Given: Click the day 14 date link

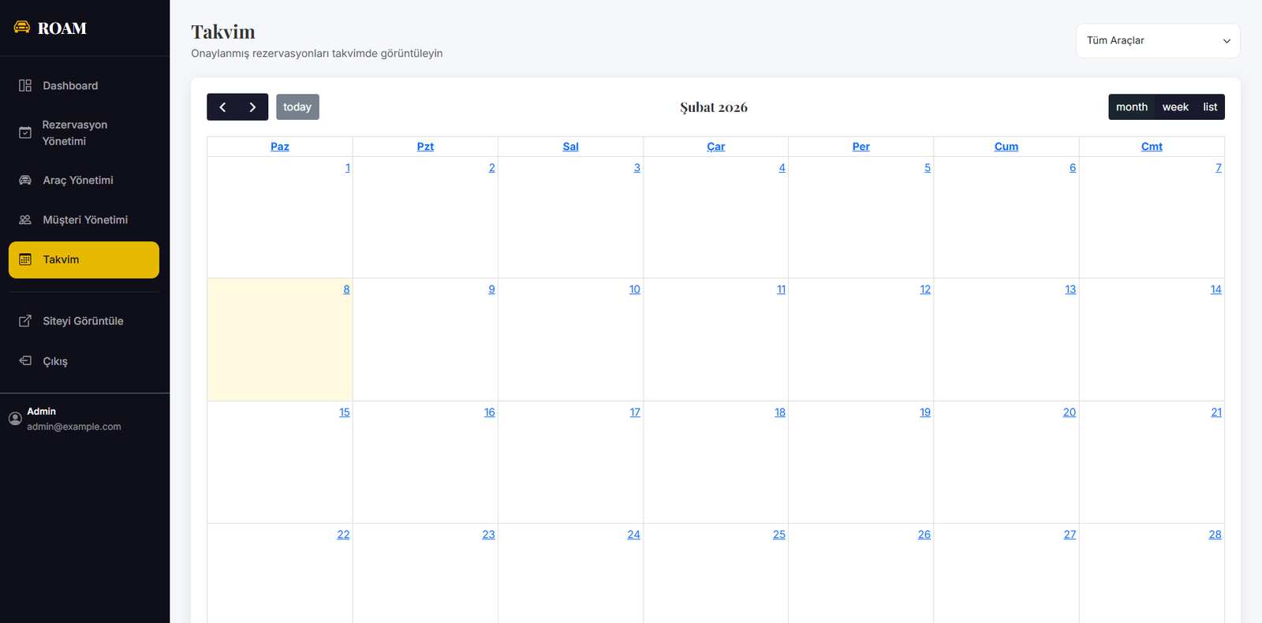Looking at the screenshot, I should tap(1215, 289).
